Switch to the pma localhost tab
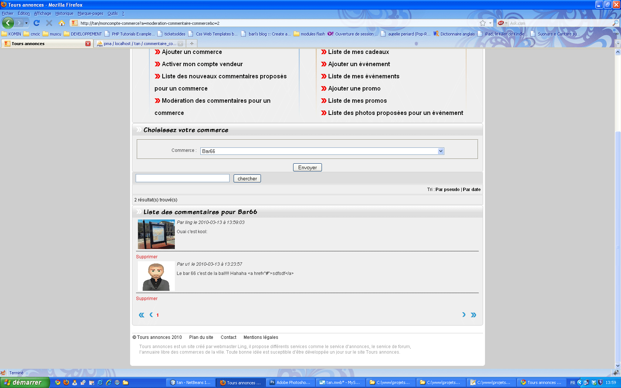Image resolution: width=621 pixels, height=388 pixels. point(139,44)
